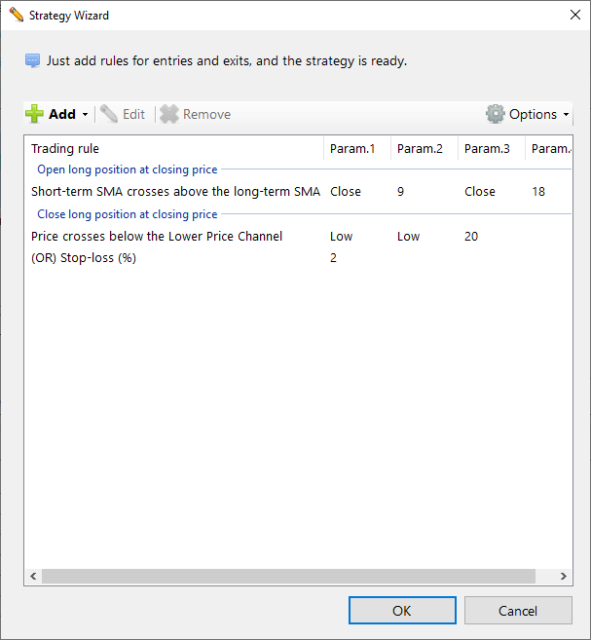This screenshot has height=640, width=591.
Task: Select the Stop-loss (%) rule row
Action: 84,257
